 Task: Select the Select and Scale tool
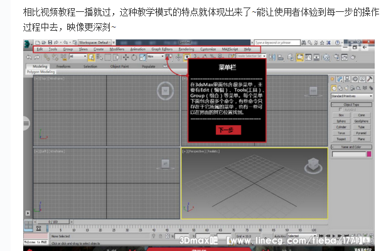click(142, 58)
